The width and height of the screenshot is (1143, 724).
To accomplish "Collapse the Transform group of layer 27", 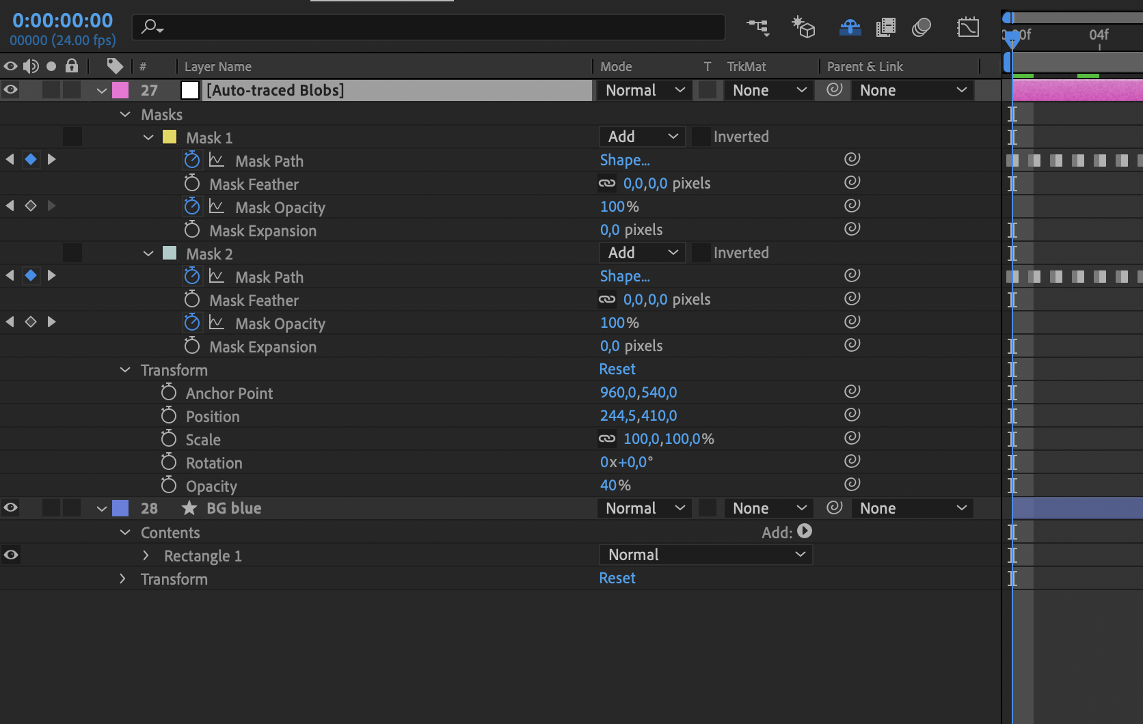I will [125, 370].
